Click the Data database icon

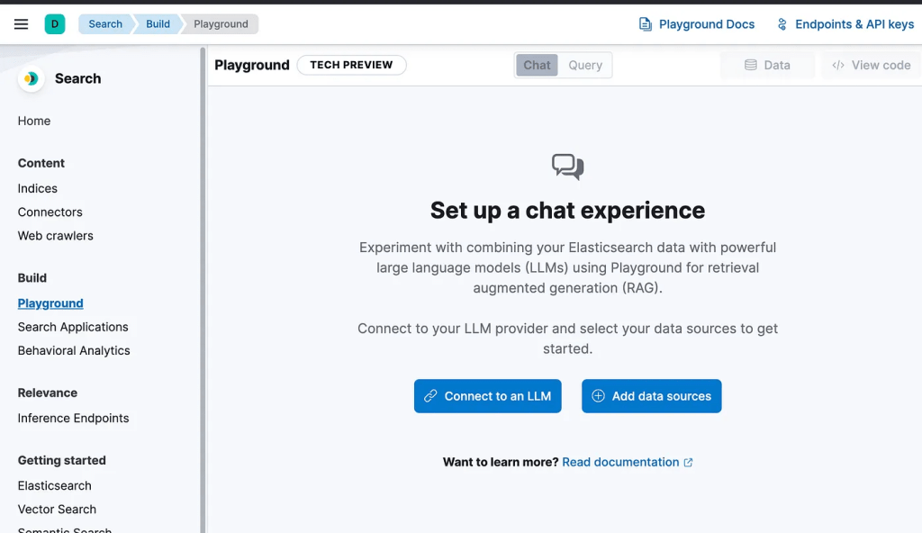751,66
